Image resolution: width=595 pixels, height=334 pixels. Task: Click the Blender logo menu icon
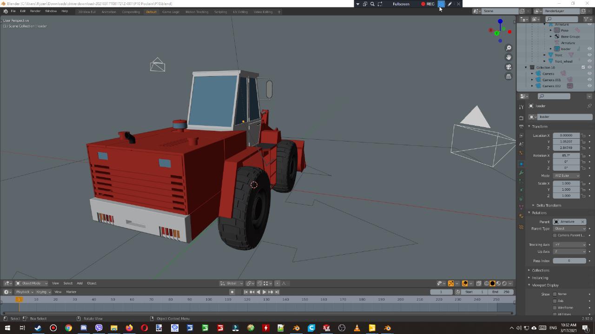coord(5,11)
